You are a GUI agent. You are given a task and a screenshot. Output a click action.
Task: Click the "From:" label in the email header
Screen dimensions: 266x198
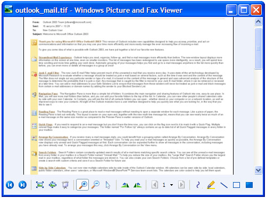[x=36, y=22]
